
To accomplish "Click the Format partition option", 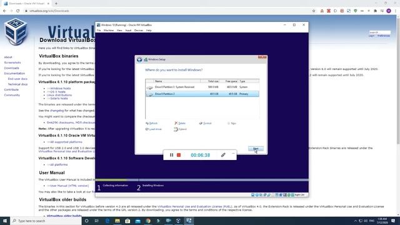I will coord(206,123).
